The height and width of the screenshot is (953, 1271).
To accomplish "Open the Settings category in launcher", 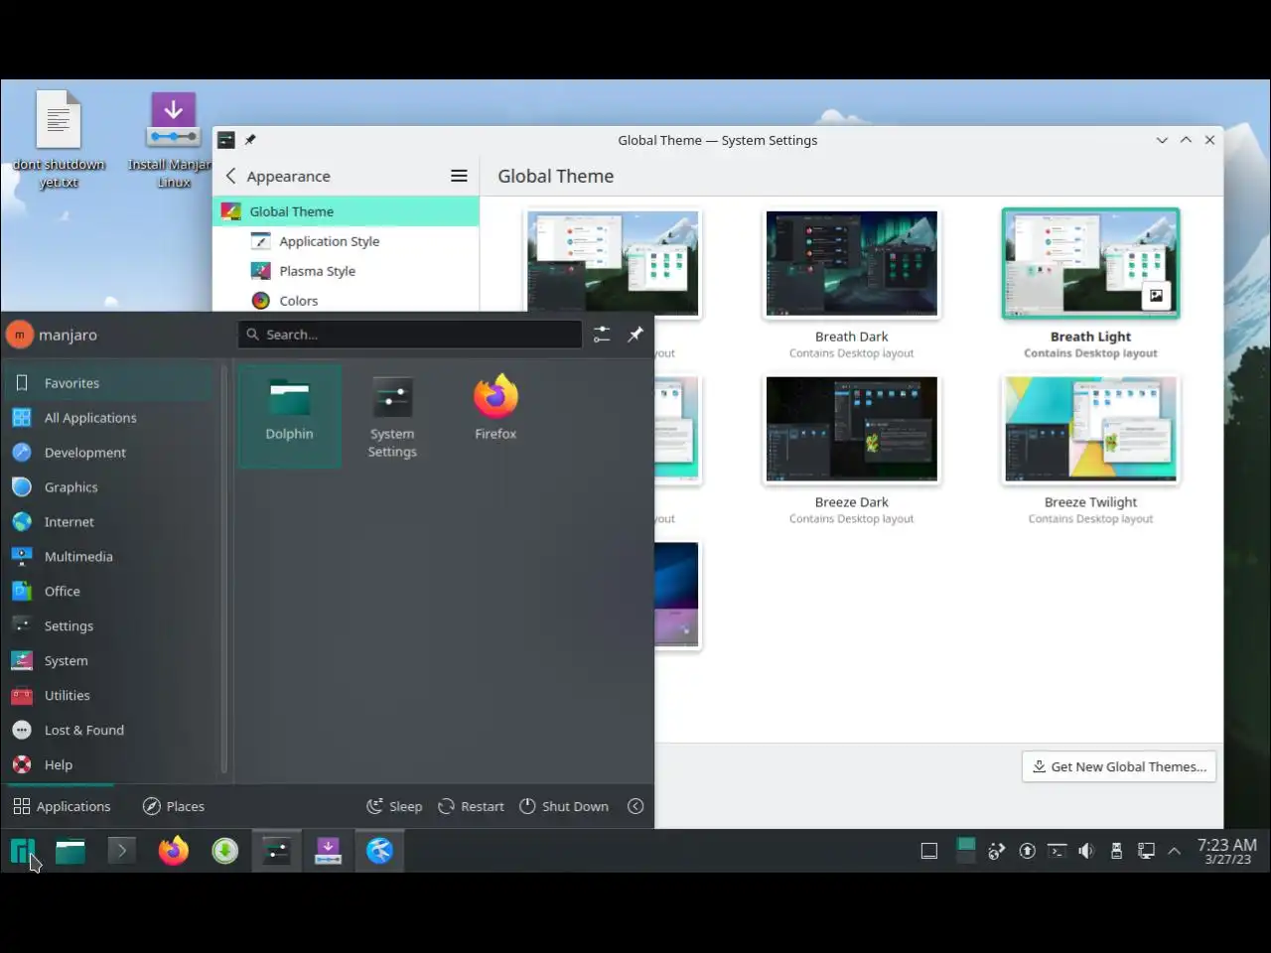I will tap(109, 626).
